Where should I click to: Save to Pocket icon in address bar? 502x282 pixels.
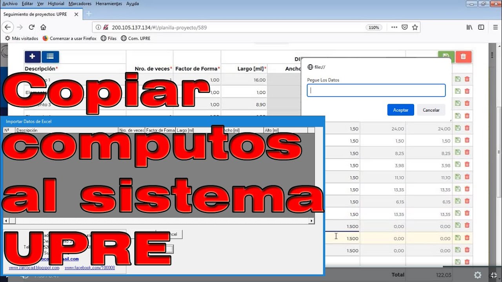[x=405, y=27]
